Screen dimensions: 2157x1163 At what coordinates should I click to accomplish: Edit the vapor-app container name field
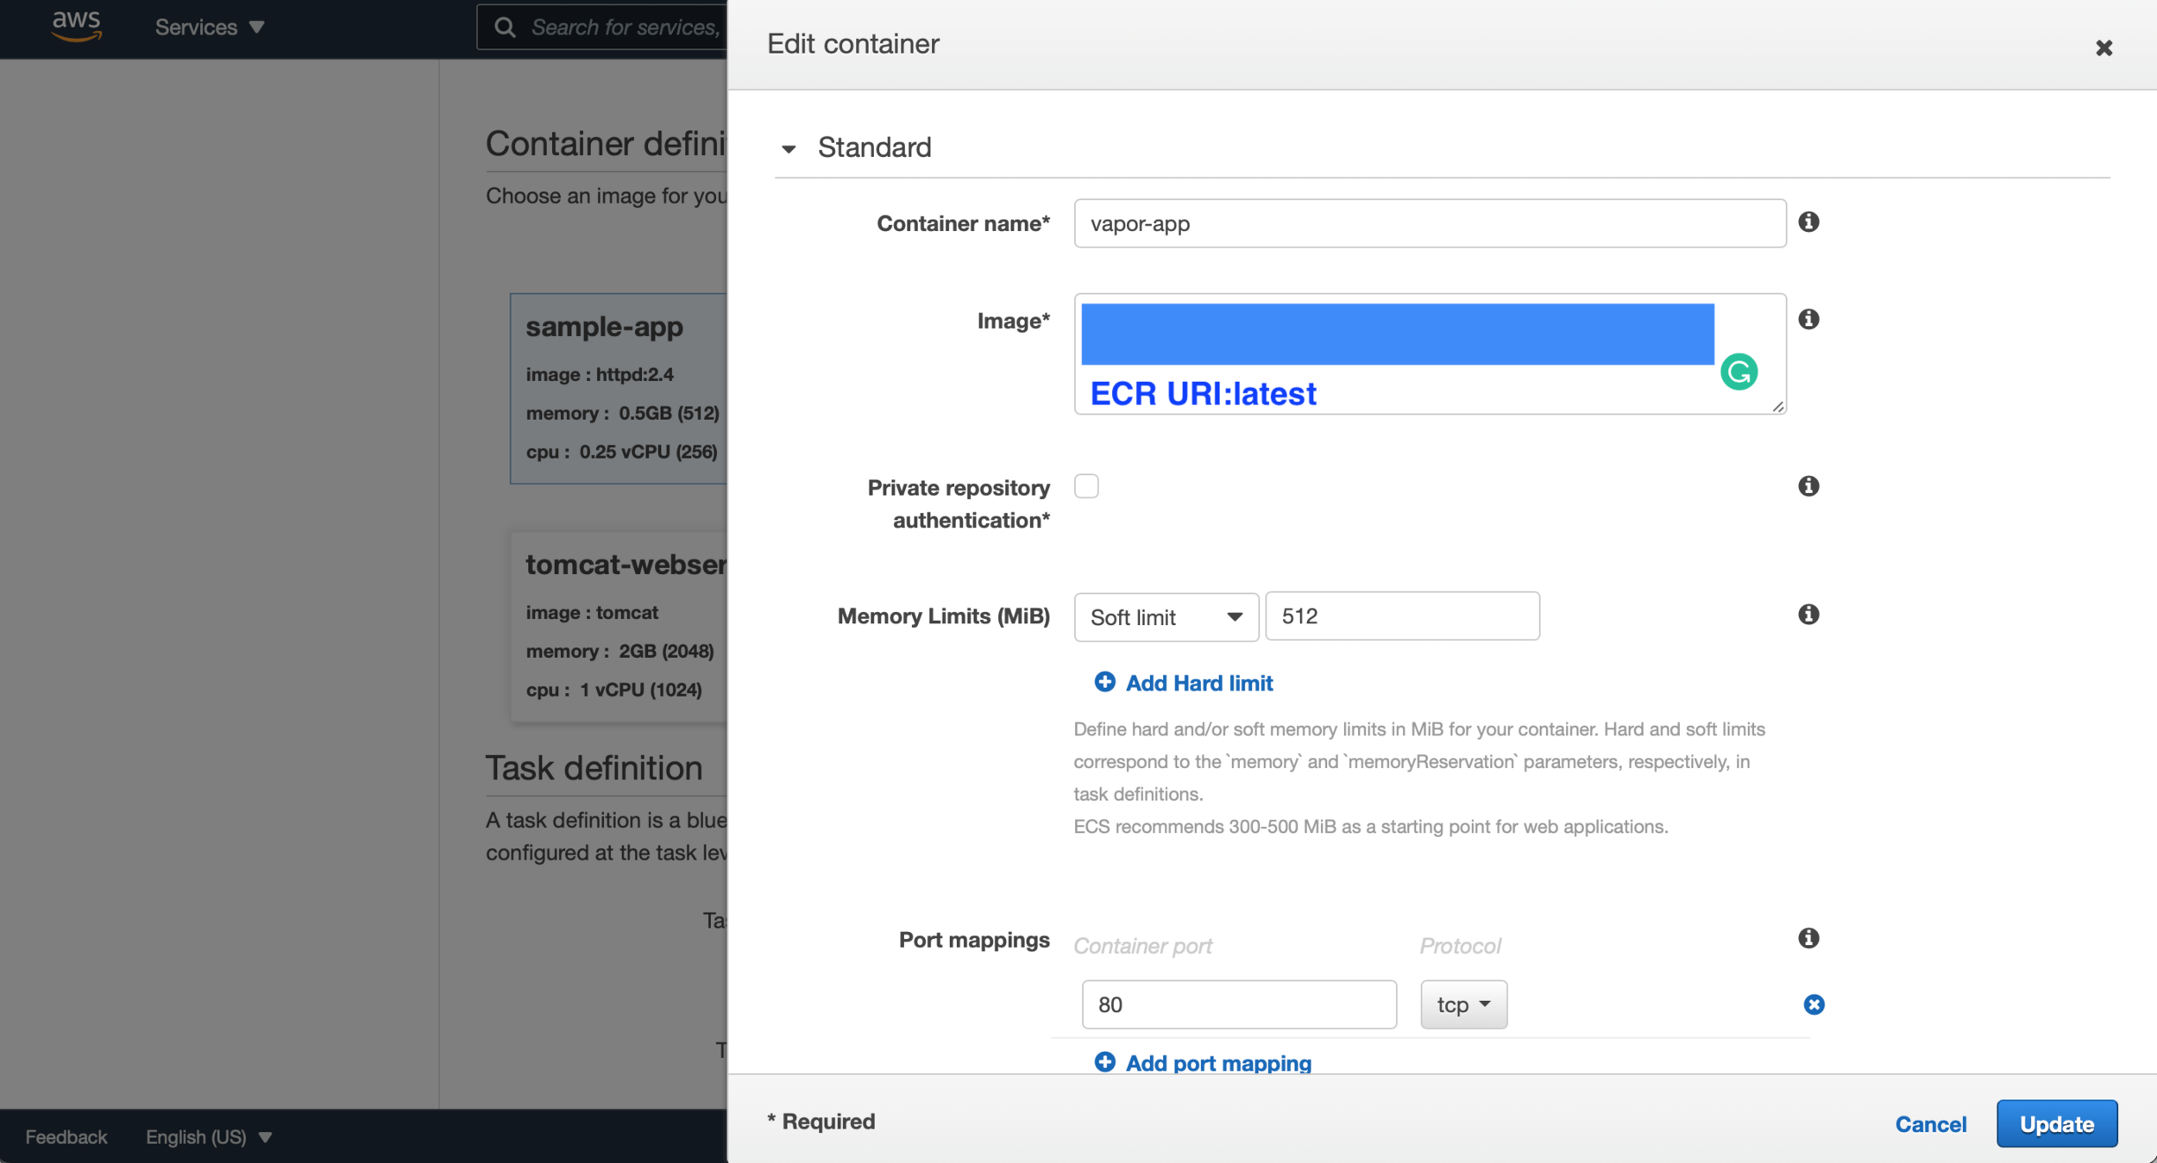[1428, 223]
